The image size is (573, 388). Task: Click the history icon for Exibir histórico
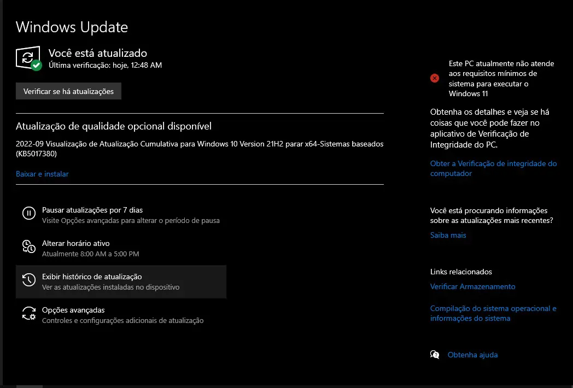coord(29,280)
